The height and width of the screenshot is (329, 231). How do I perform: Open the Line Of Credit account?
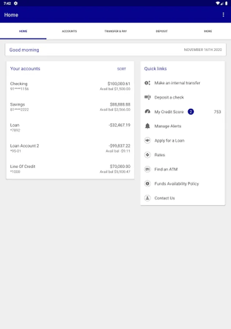[x=70, y=169]
